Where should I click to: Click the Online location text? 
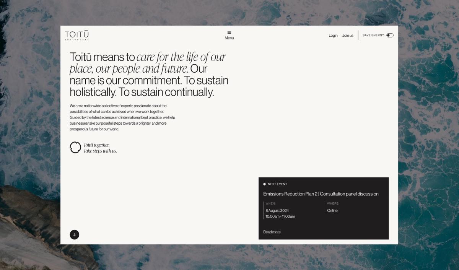click(332, 211)
